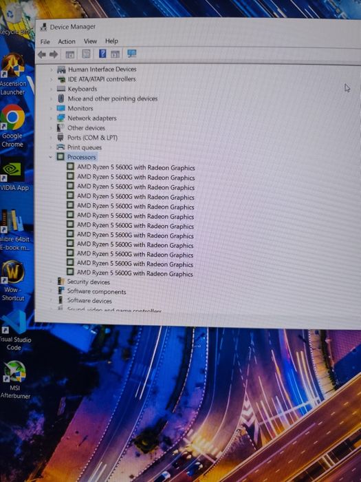The height and width of the screenshot is (482, 361).
Task: Select the Visual Studio Code desktop shortcut
Action: pos(14,331)
